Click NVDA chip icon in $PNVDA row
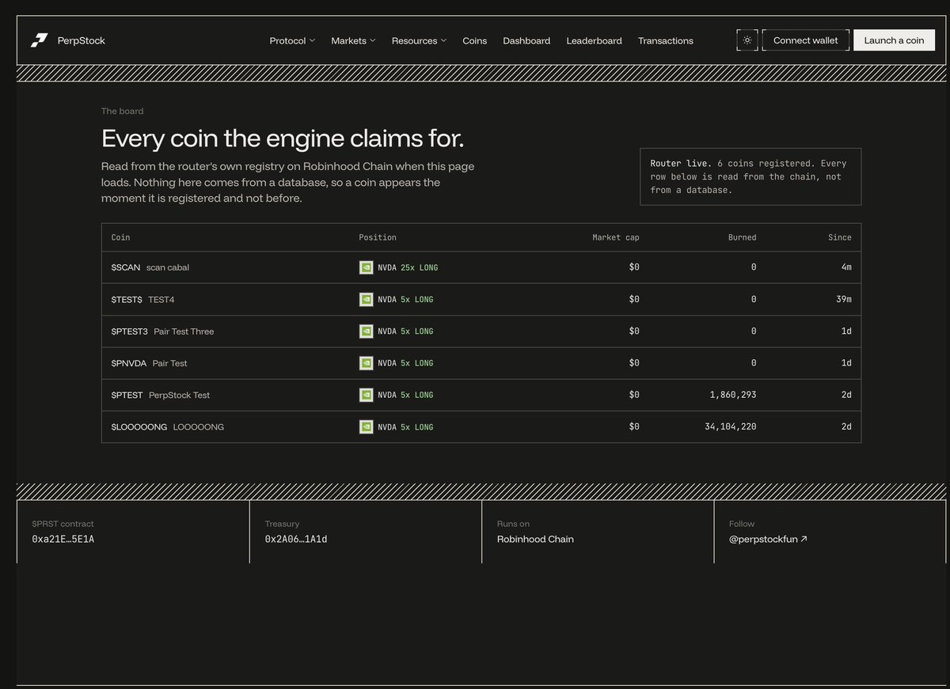950x689 pixels. tap(367, 363)
